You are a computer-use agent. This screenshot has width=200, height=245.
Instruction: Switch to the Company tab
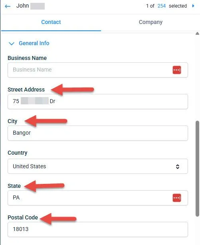pos(150,22)
